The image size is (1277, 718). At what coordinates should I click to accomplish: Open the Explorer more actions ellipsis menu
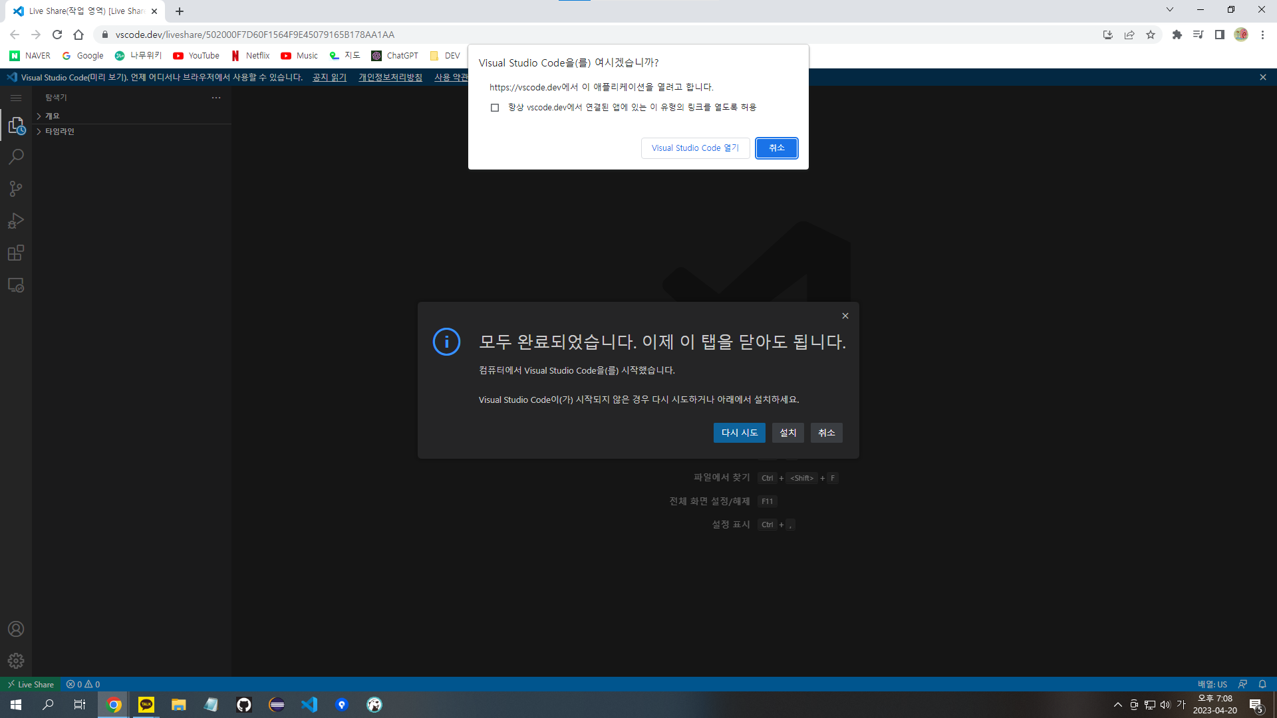point(215,97)
